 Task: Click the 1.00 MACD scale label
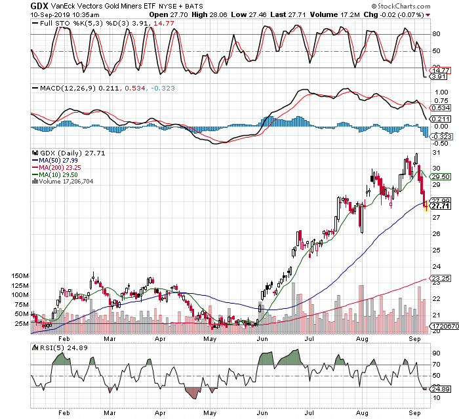tap(441, 92)
